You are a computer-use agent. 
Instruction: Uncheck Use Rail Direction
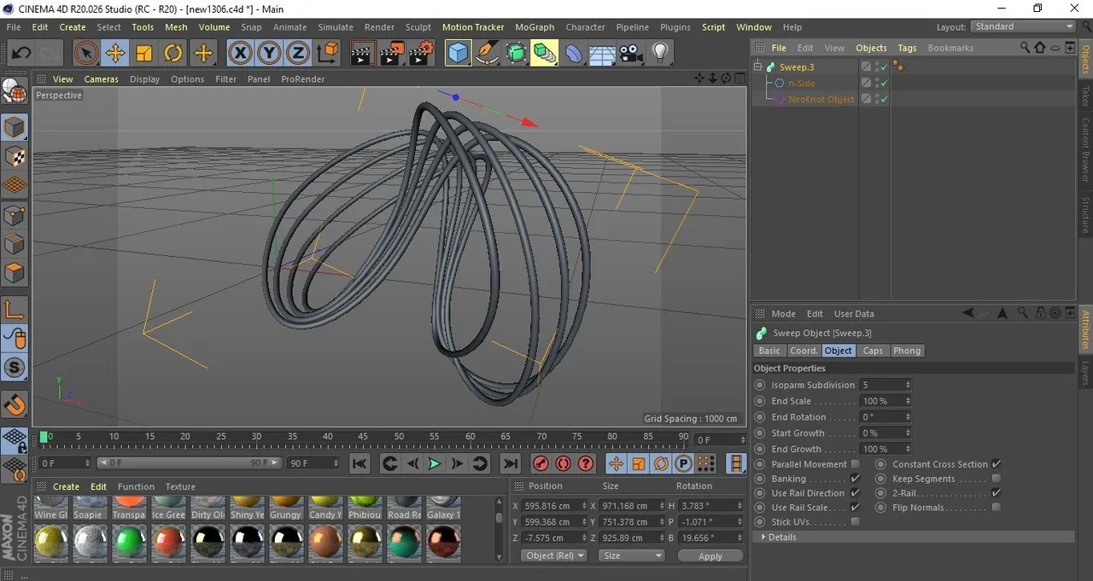point(856,493)
